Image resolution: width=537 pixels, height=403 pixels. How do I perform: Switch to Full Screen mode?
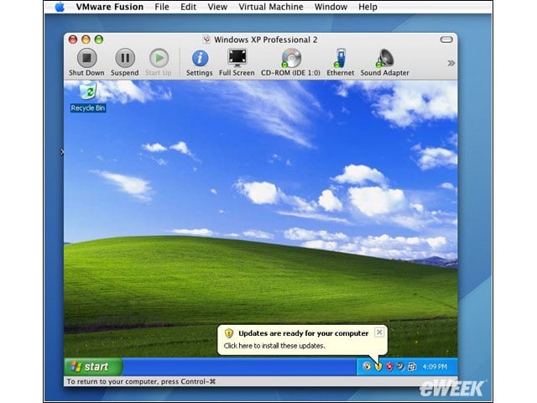(237, 62)
